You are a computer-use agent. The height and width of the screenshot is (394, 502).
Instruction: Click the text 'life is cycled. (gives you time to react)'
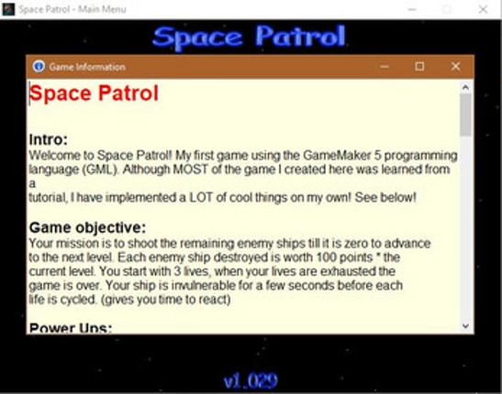coord(129,300)
